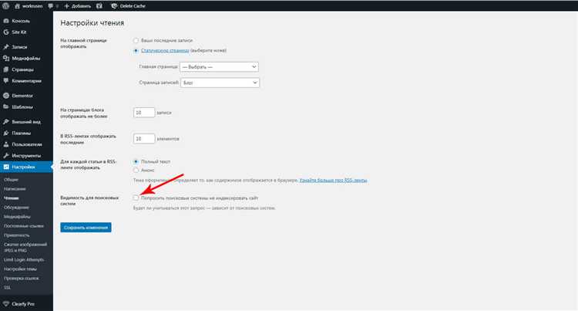Open 'Пользователи' in the sidebar menu
Image resolution: width=578 pixels, height=311 pixels.
(26, 144)
